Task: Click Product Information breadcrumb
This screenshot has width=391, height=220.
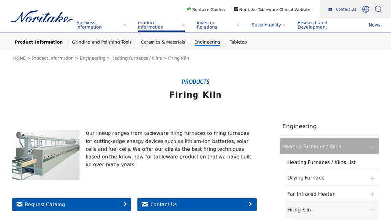Action: point(53,58)
